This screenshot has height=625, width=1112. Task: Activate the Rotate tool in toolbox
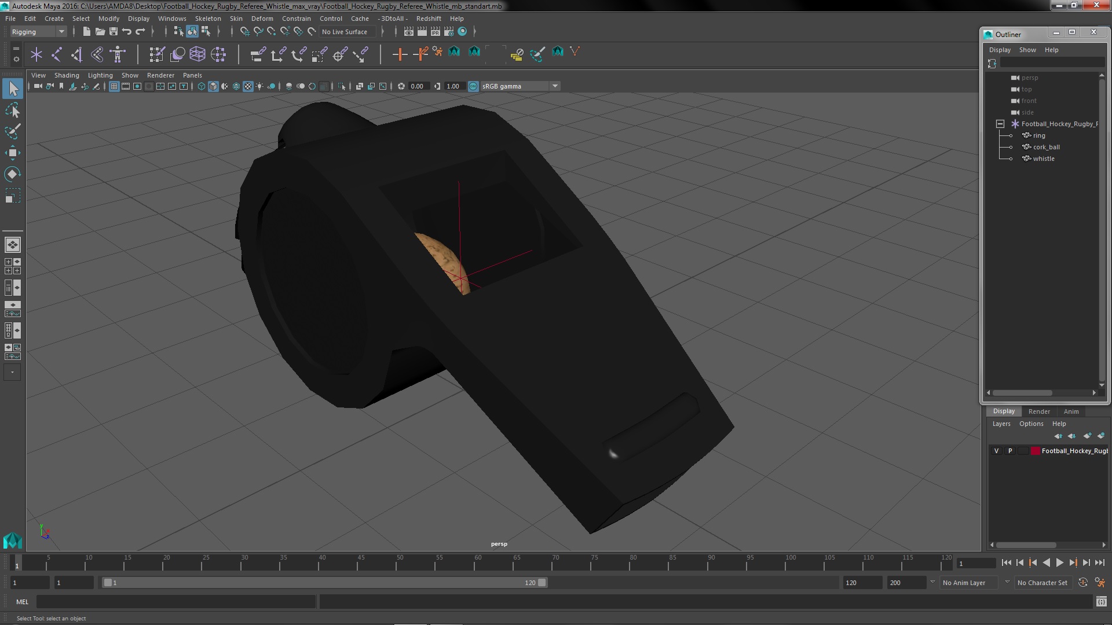(x=13, y=174)
